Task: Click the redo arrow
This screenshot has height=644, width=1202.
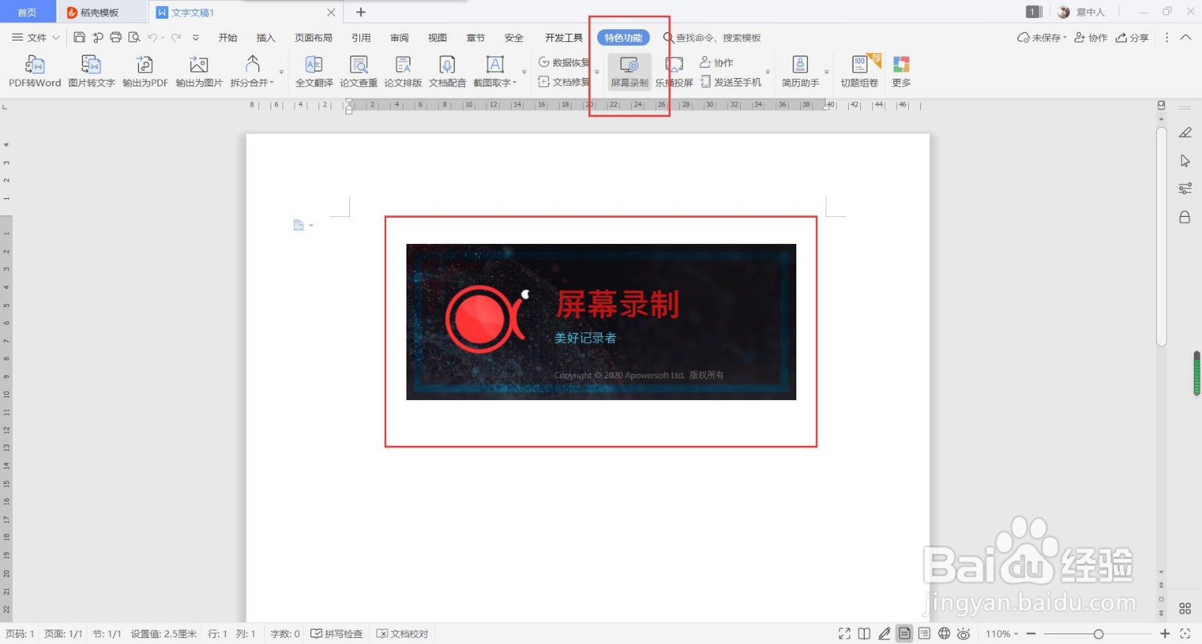Action: pos(176,38)
